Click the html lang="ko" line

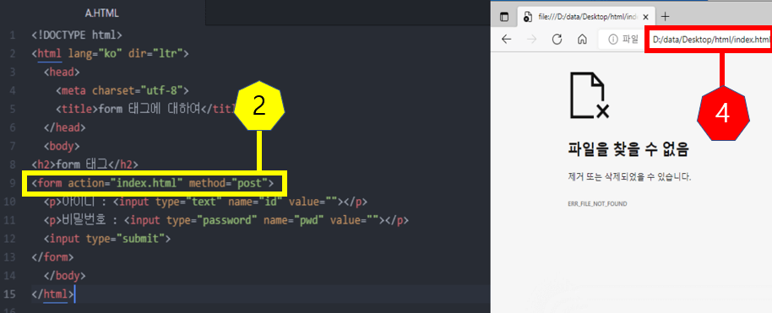pos(110,54)
